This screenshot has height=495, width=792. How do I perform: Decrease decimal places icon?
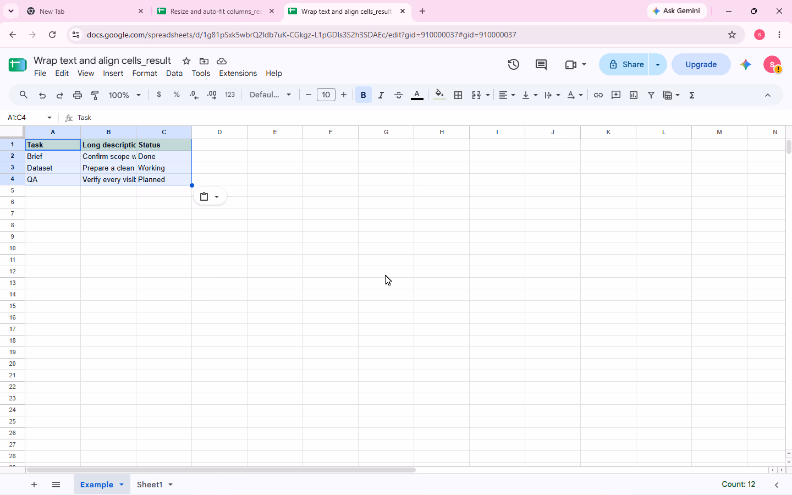coord(194,95)
